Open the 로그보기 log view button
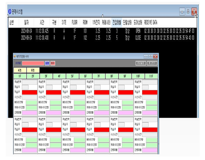205x160 pixels. pyautogui.click(x=152, y=63)
